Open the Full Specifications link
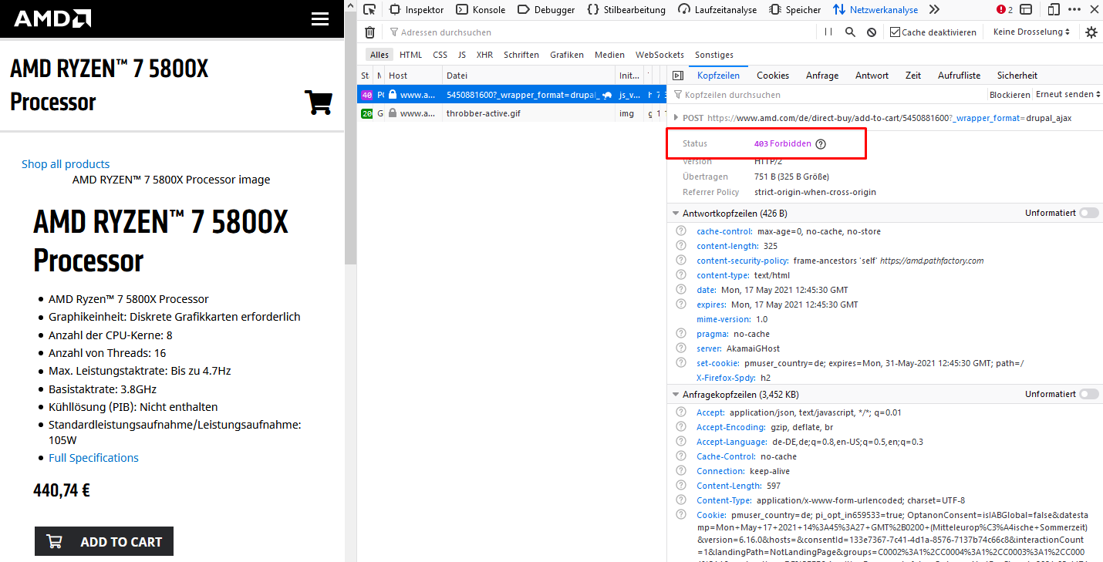 93,458
